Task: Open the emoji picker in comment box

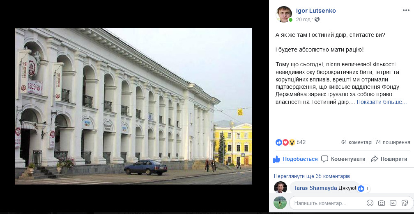Action: coord(370,203)
